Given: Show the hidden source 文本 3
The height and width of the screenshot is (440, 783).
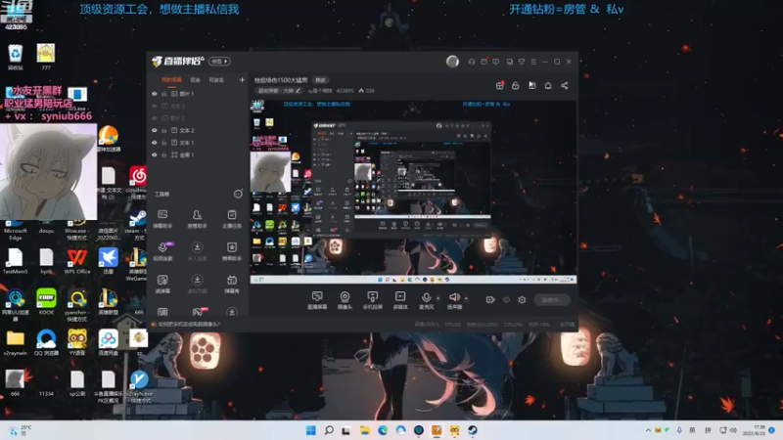Looking at the screenshot, I should point(155,107).
